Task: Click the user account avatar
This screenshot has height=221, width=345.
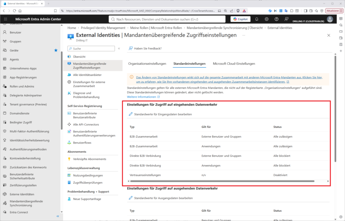Action: point(330,19)
